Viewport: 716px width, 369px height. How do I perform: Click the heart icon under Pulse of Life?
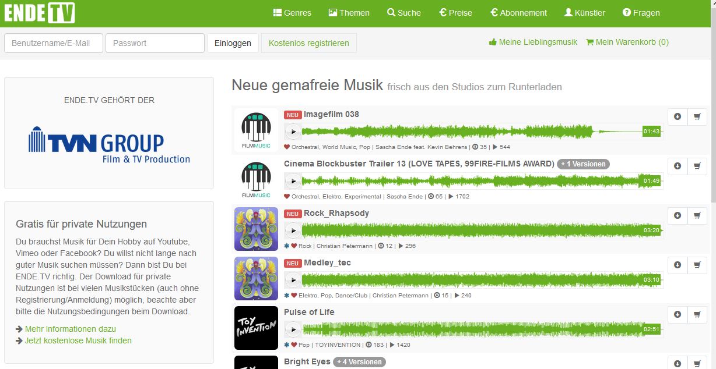pos(294,345)
